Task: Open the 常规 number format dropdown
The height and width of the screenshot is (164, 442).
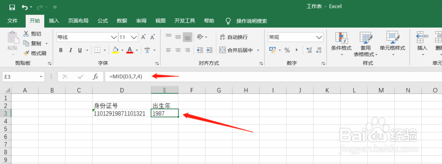Action: click(x=319, y=37)
